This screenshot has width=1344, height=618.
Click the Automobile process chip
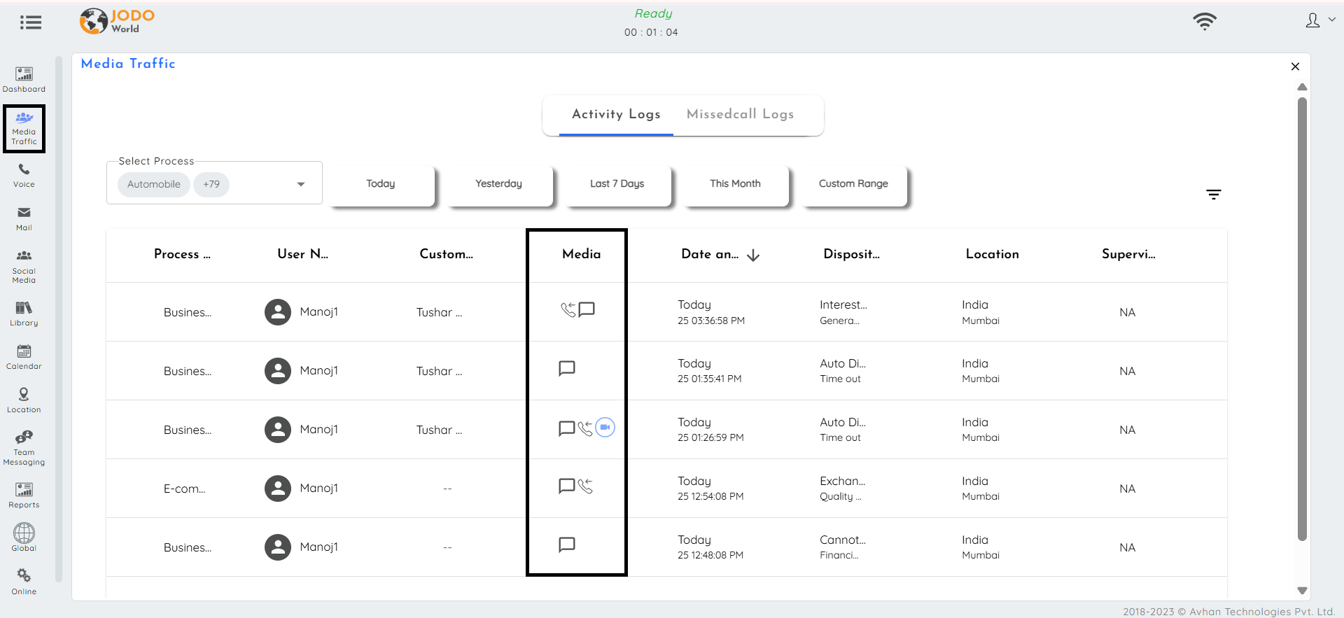(154, 184)
